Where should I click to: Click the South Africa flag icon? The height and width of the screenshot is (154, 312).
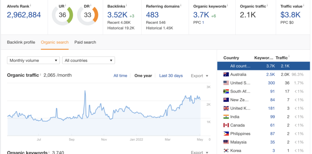pos(226,91)
